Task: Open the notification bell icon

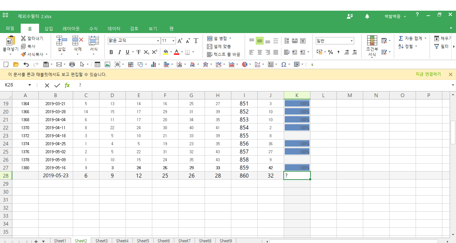Action: (x=367, y=16)
